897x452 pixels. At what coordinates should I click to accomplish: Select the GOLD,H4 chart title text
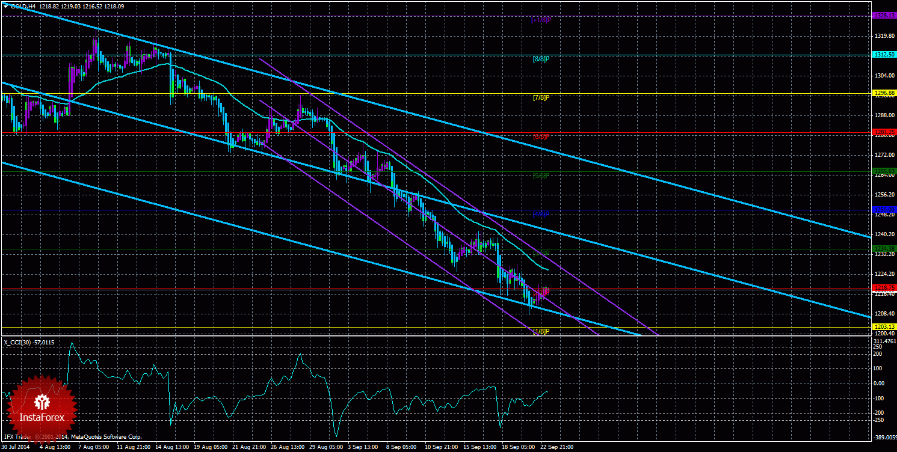[23, 5]
